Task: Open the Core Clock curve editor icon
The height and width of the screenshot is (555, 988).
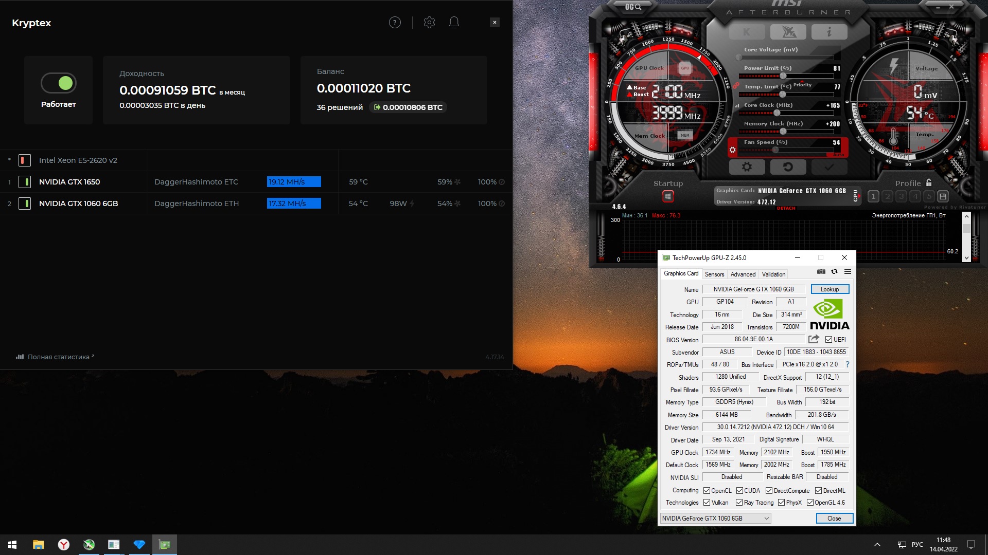Action: [x=737, y=106]
